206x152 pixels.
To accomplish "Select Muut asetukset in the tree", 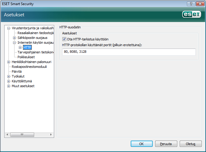I will tap(23, 86).
